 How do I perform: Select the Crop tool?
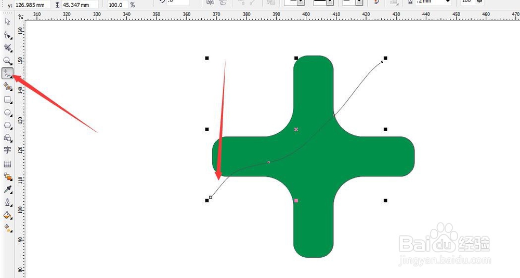tap(7, 48)
